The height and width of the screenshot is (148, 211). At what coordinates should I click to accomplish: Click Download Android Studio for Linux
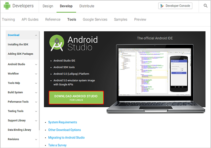76,98
